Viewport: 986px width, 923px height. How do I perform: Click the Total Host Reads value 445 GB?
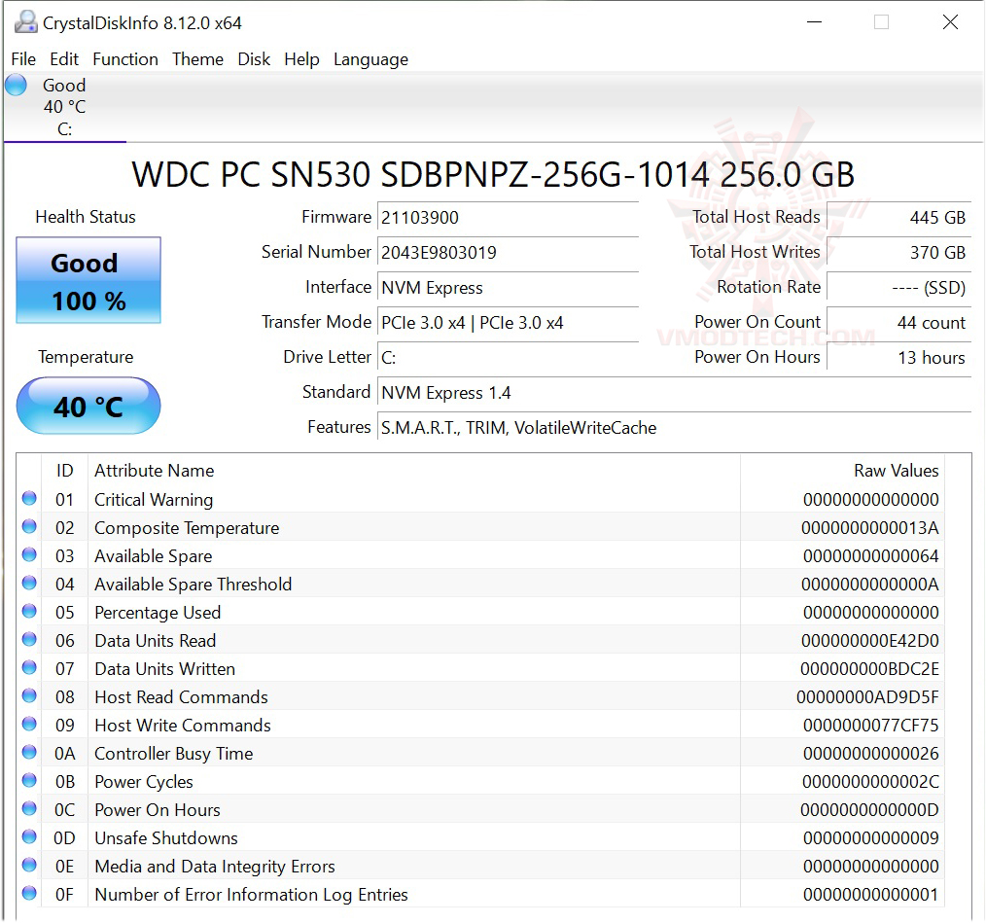pos(899,218)
